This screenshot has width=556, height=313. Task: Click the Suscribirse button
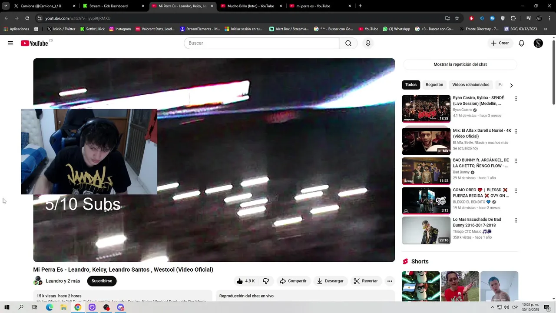click(102, 281)
